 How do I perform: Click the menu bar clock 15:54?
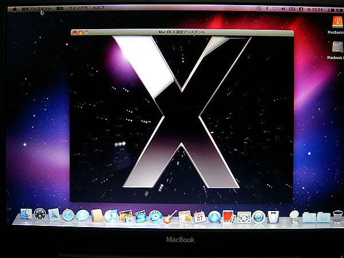tap(315, 10)
